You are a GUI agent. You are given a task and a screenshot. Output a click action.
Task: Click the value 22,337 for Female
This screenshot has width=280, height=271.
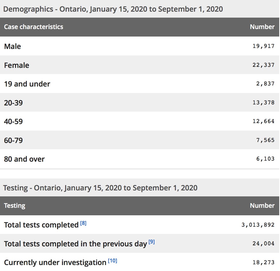coord(263,65)
